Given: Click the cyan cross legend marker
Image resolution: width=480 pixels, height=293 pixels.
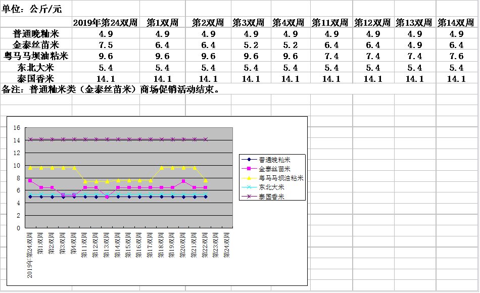Looking at the screenshot, I should point(249,187).
